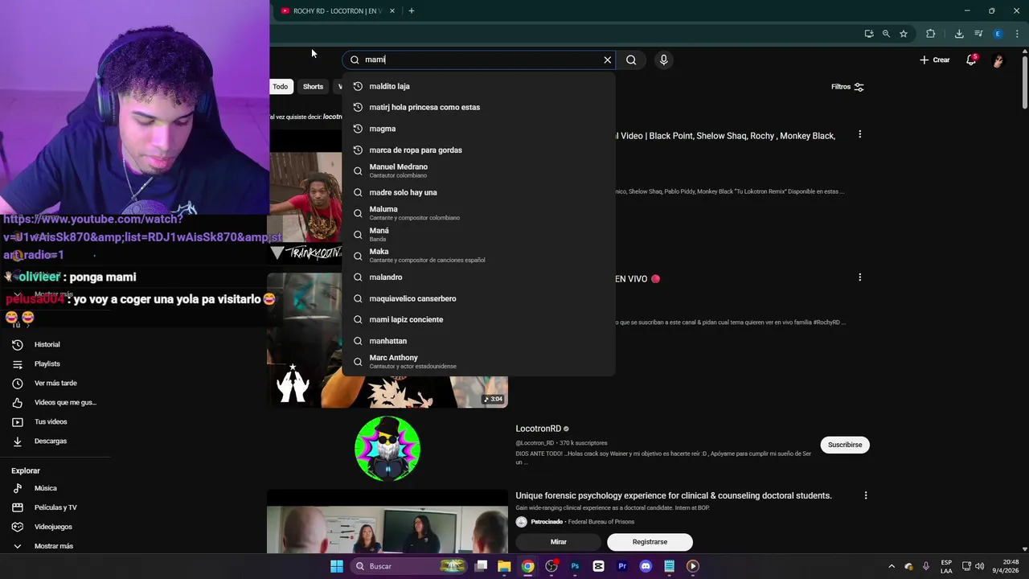
Task: Click the install app icon in address bar
Action: click(x=868, y=34)
